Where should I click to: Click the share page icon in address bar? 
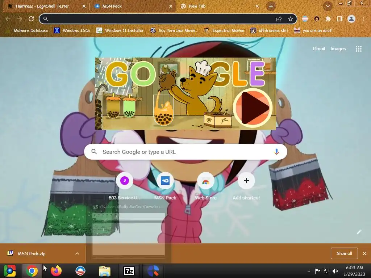click(279, 19)
